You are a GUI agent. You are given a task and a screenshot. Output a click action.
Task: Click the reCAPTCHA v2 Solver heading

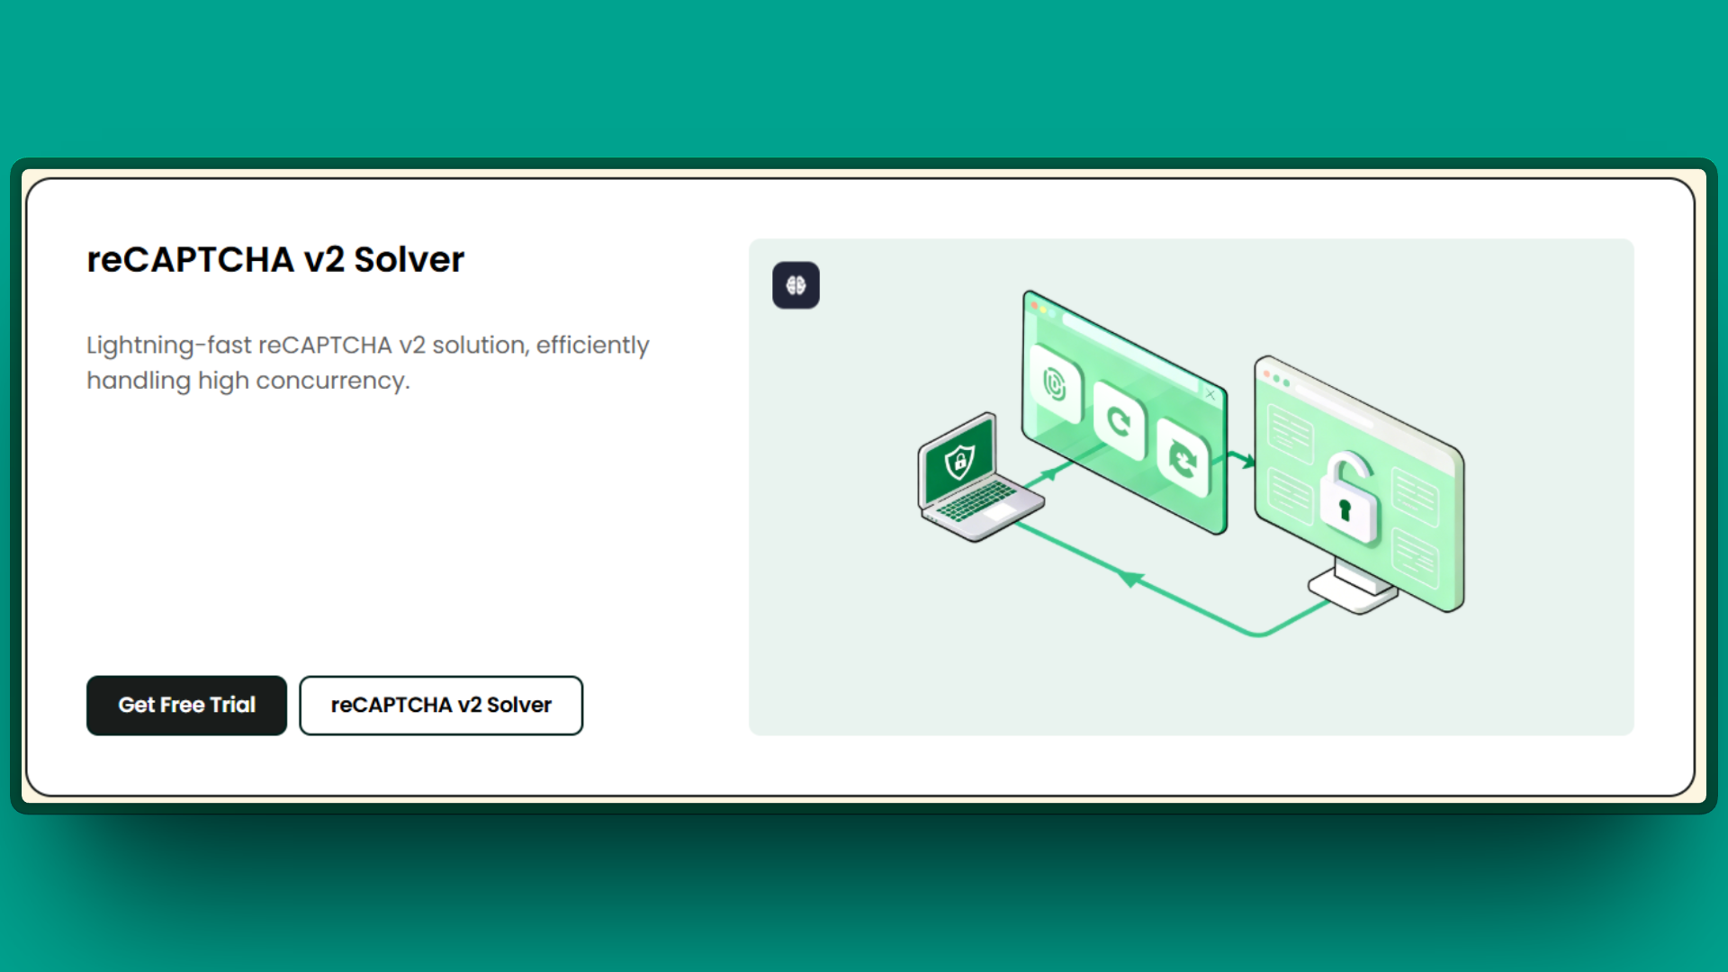pos(275,259)
